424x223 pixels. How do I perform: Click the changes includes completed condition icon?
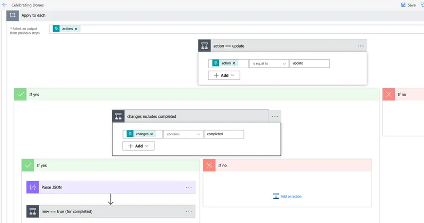click(118, 116)
